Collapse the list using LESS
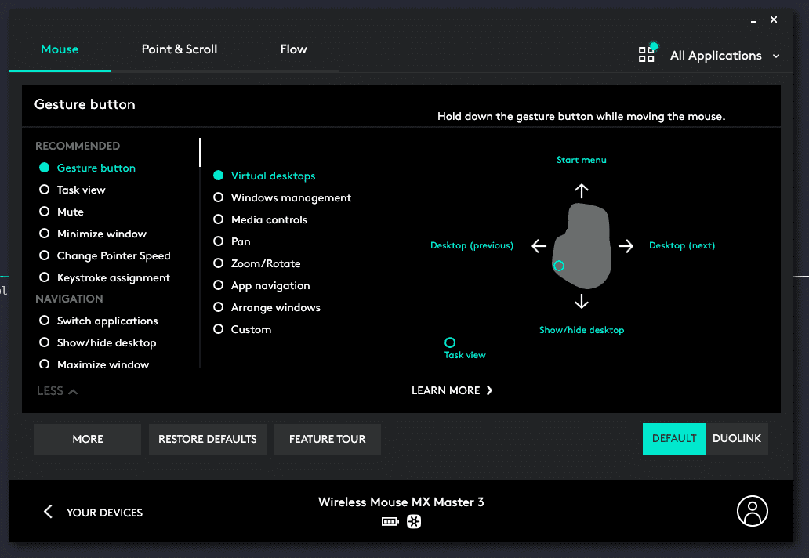The height and width of the screenshot is (558, 809). coord(57,390)
